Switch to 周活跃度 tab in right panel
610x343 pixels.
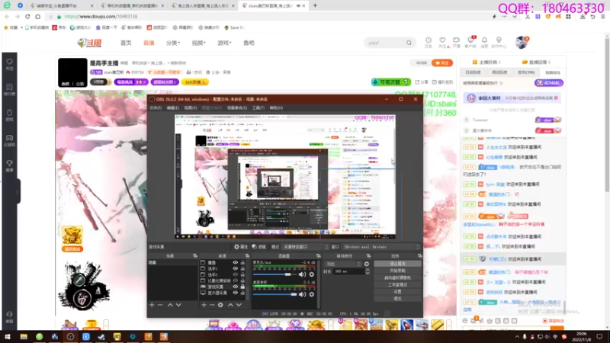tap(499, 72)
